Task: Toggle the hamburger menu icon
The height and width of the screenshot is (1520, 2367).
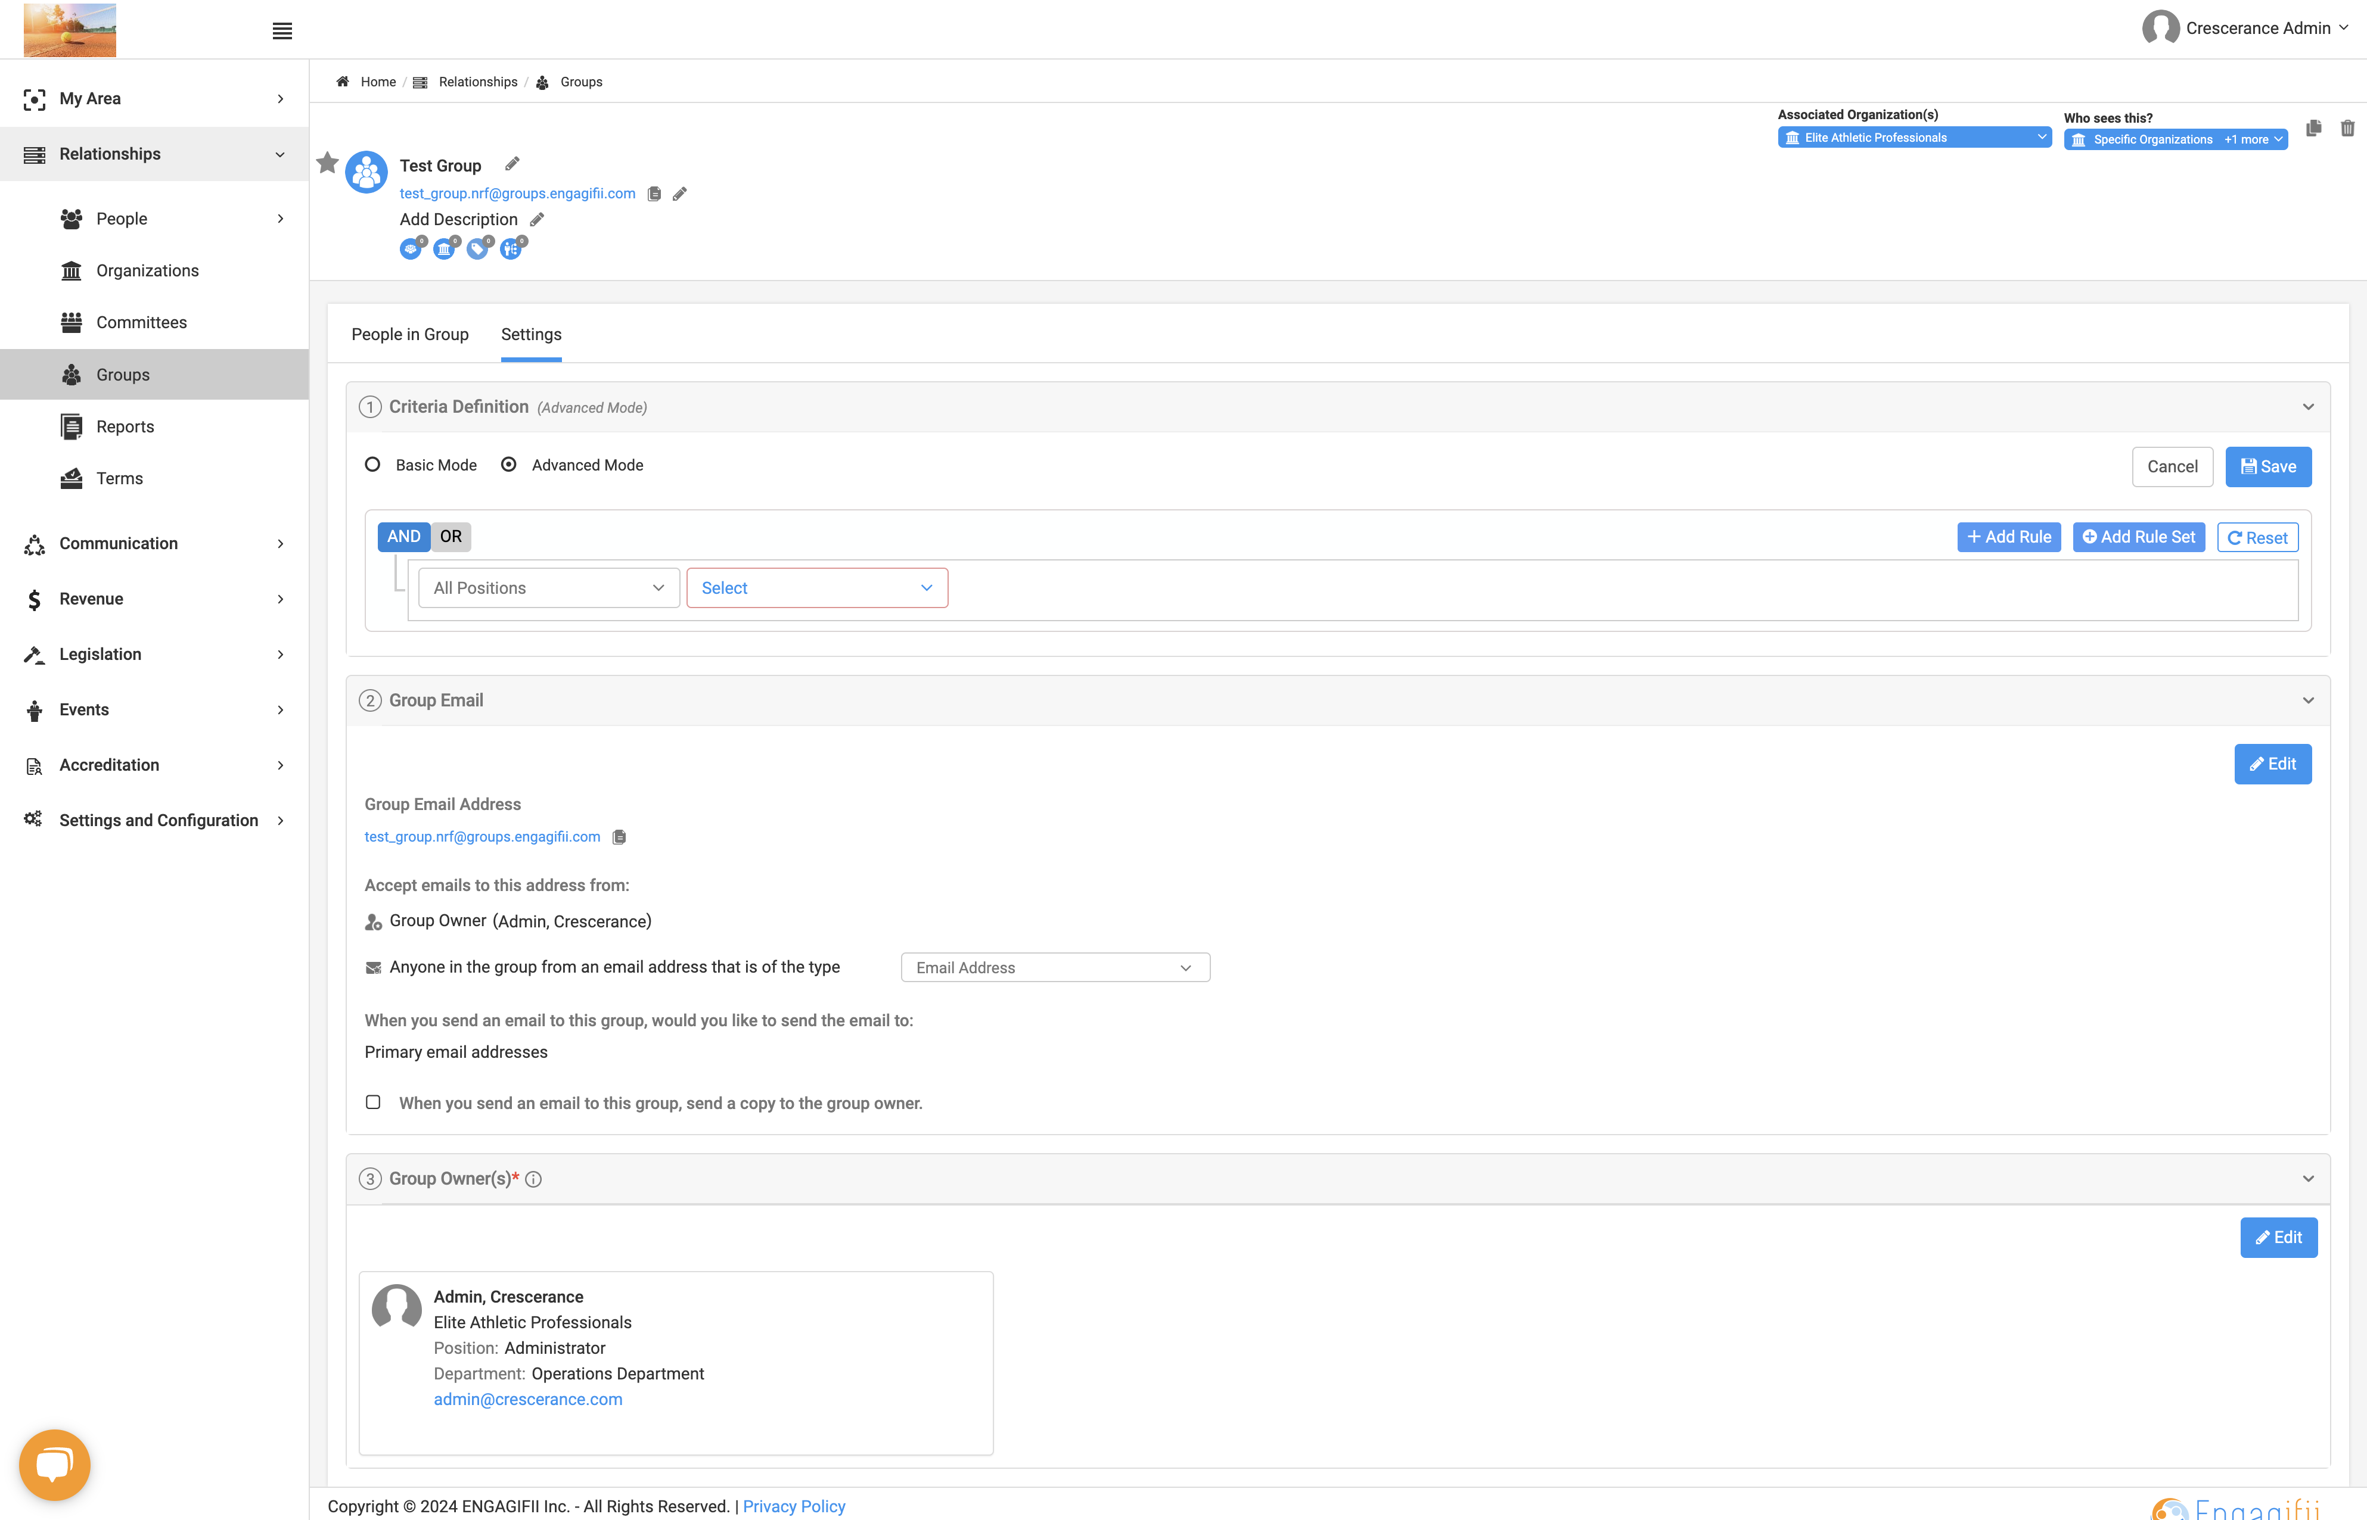Action: 282,30
